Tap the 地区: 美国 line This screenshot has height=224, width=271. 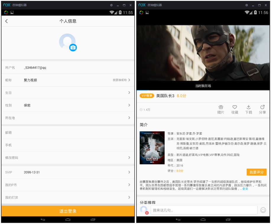pos(175,160)
